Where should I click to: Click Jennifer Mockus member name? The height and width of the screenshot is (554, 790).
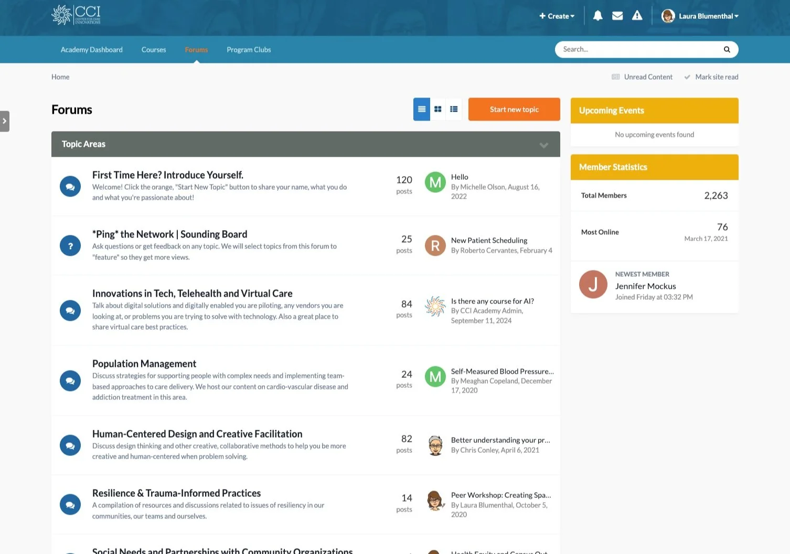645,286
